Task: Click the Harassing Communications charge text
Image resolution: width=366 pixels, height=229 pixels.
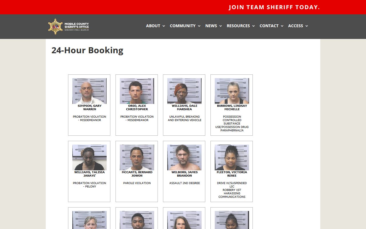Action: [x=232, y=195]
